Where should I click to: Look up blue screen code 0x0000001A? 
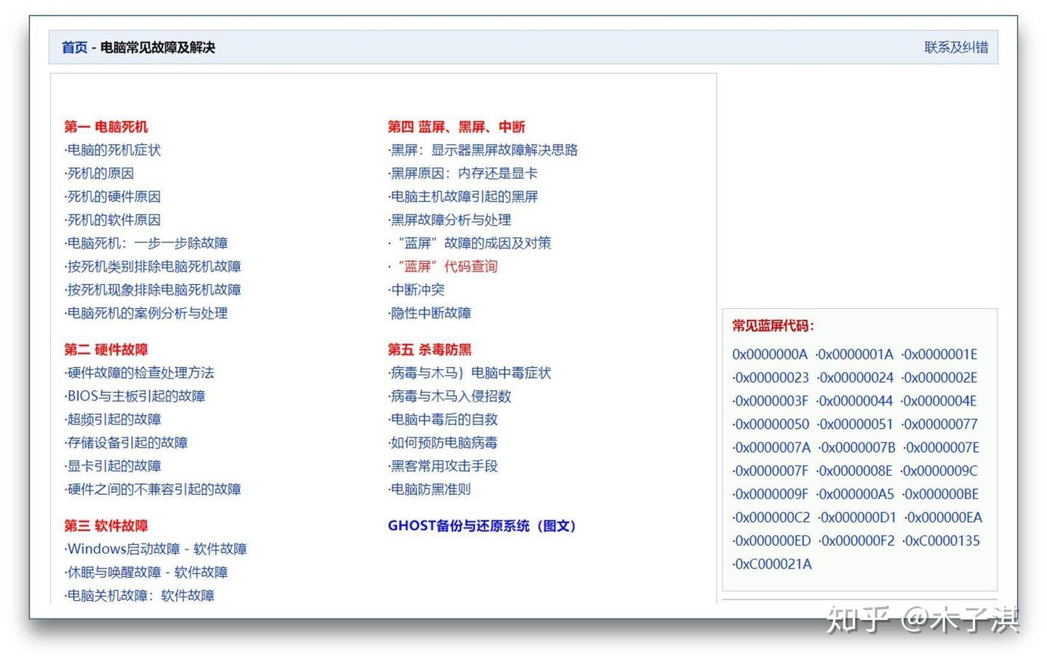pyautogui.click(x=856, y=354)
